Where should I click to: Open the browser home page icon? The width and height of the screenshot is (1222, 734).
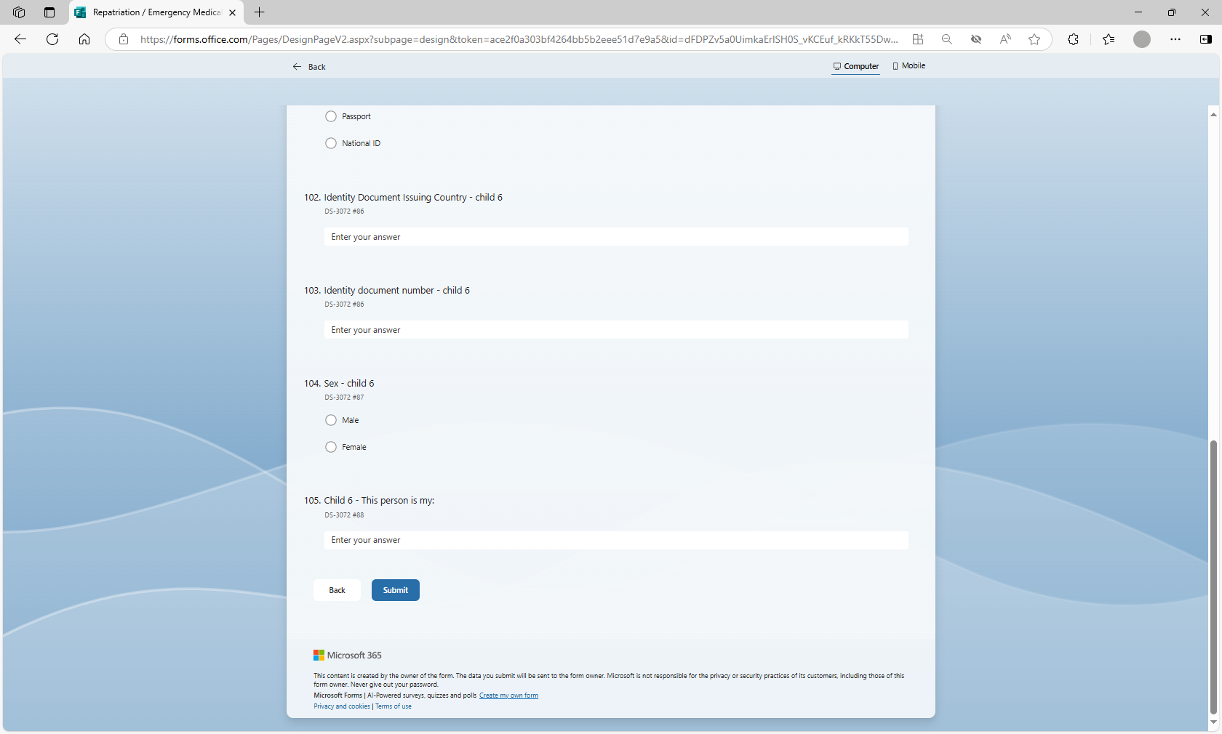tap(84, 39)
